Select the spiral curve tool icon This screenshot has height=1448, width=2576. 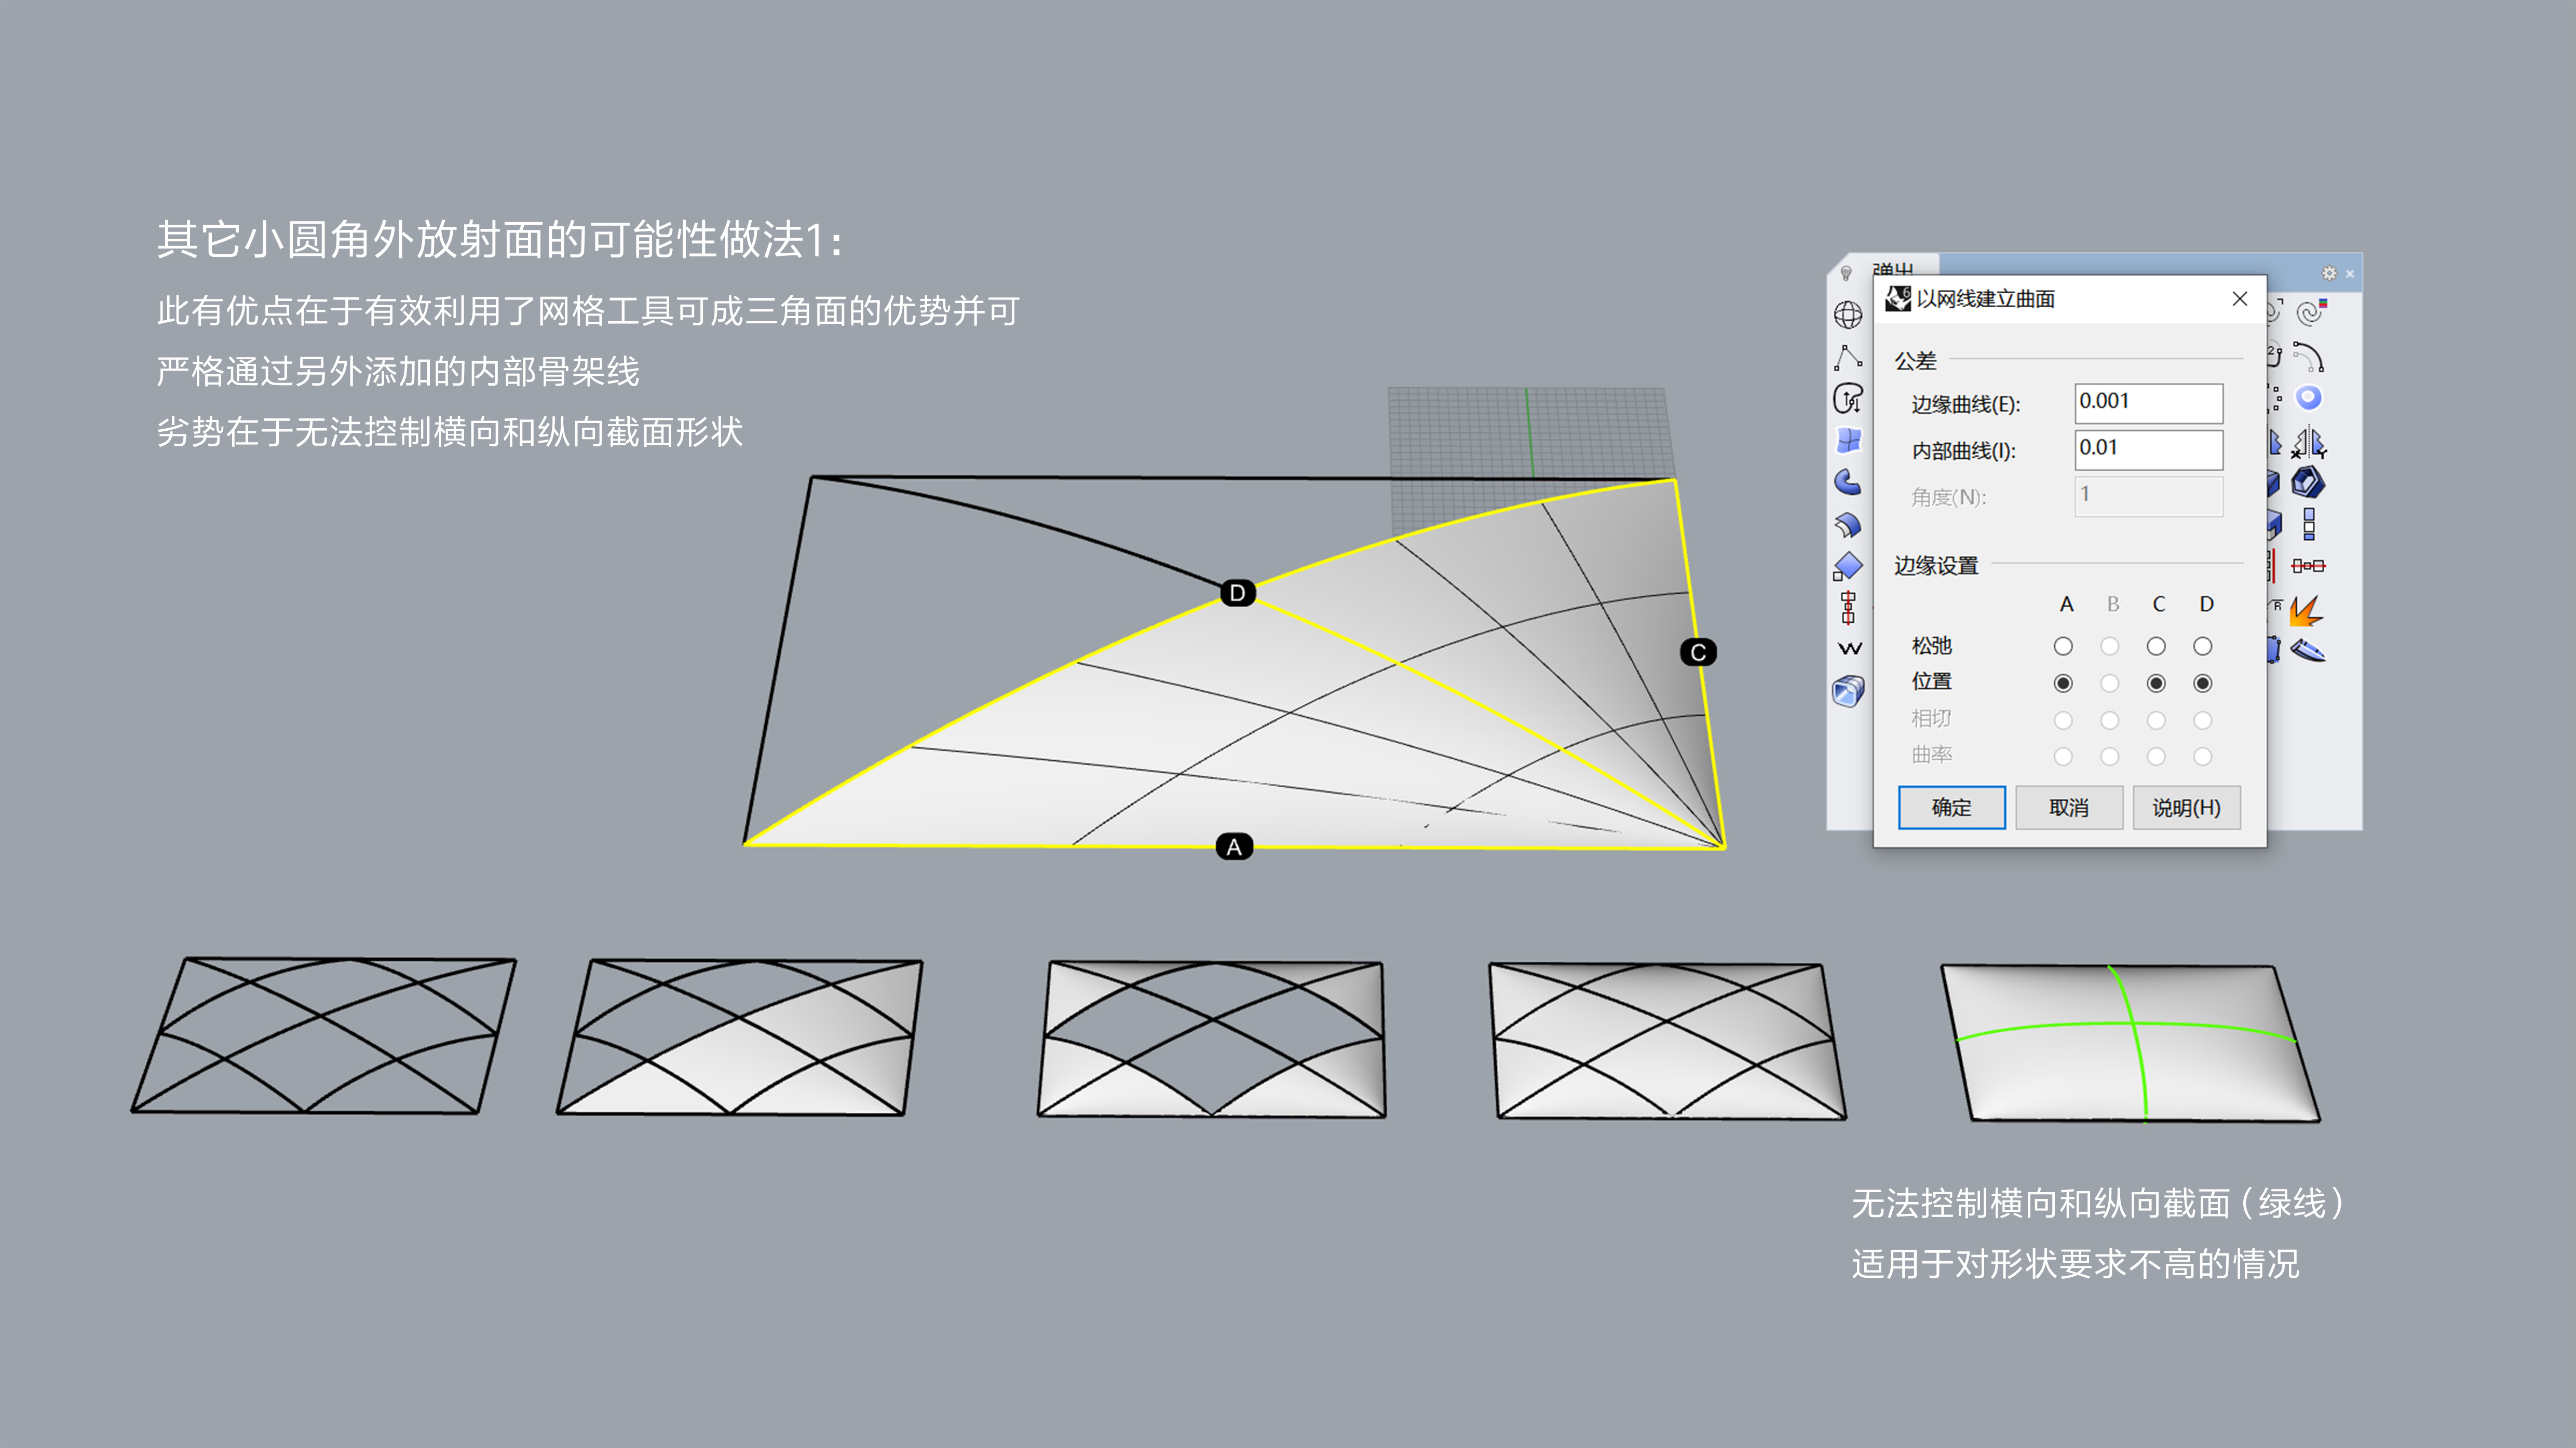point(2310,314)
